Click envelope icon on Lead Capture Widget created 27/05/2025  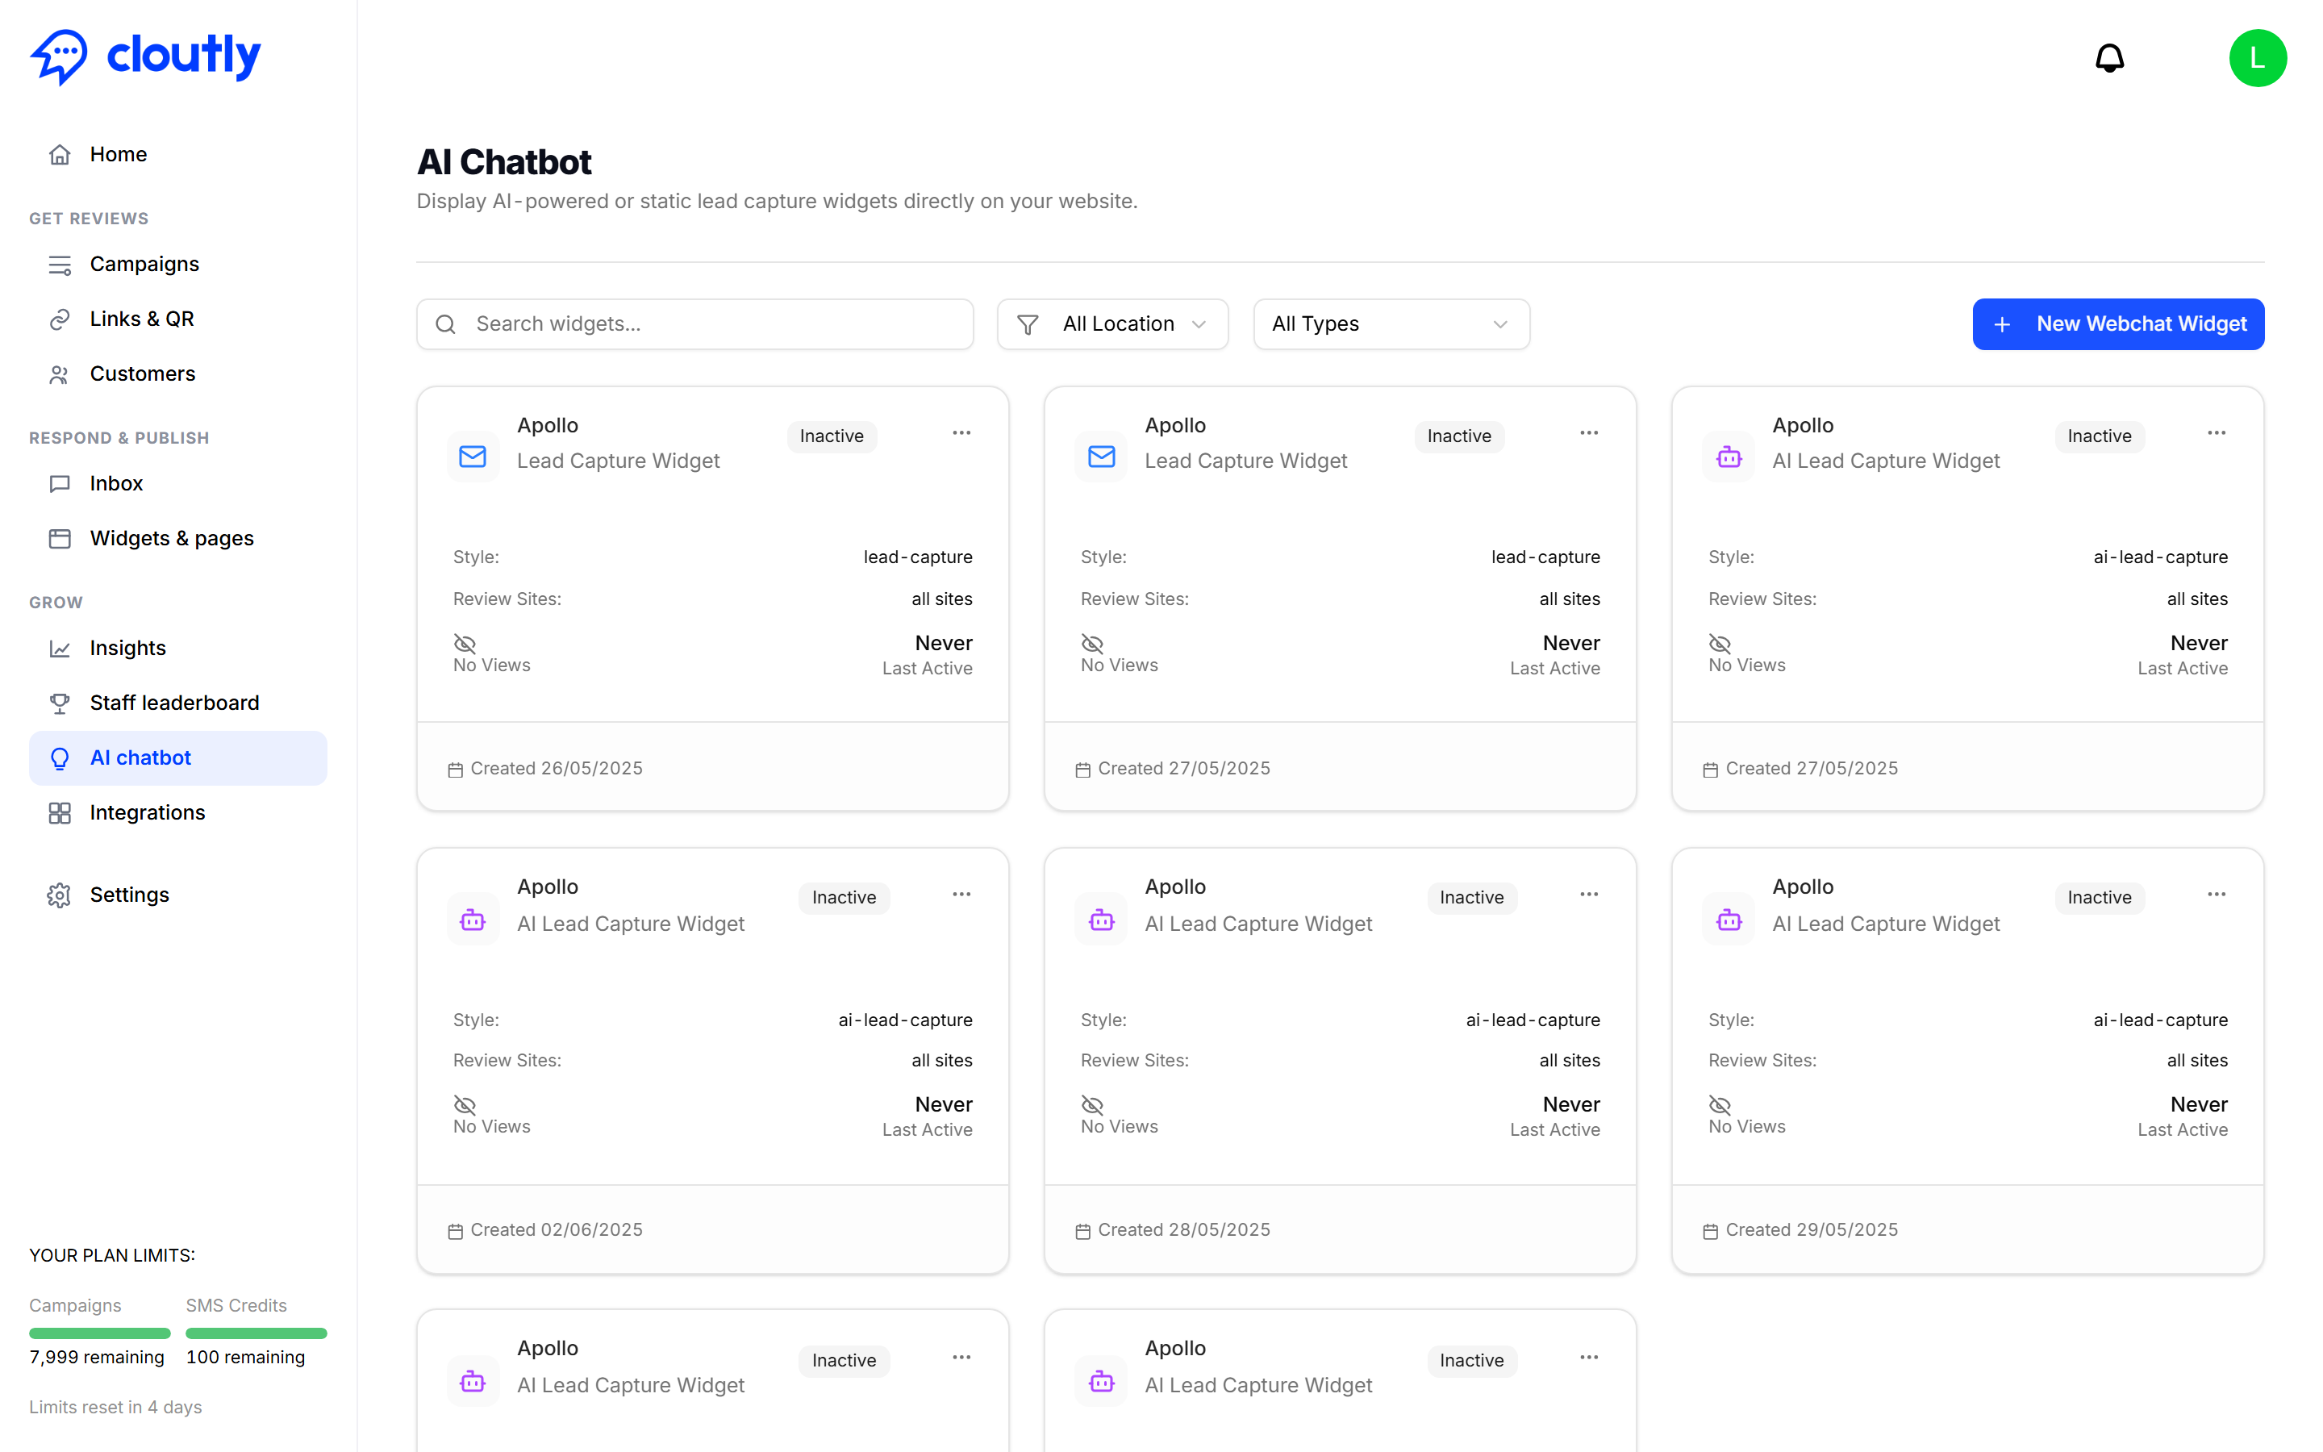pos(1101,456)
